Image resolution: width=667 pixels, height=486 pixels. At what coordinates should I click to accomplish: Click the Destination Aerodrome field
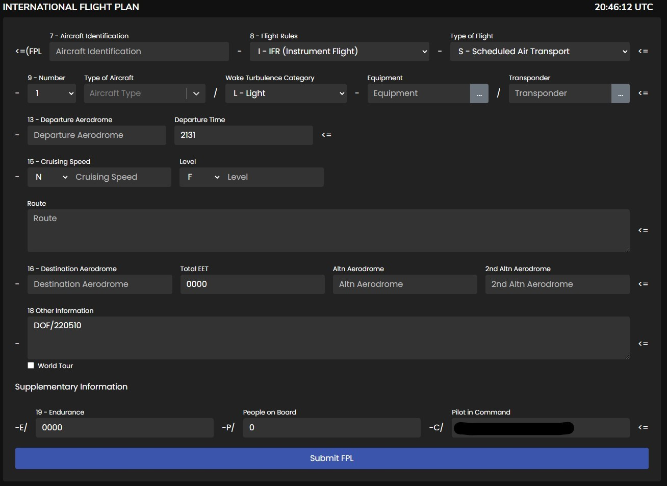100,284
